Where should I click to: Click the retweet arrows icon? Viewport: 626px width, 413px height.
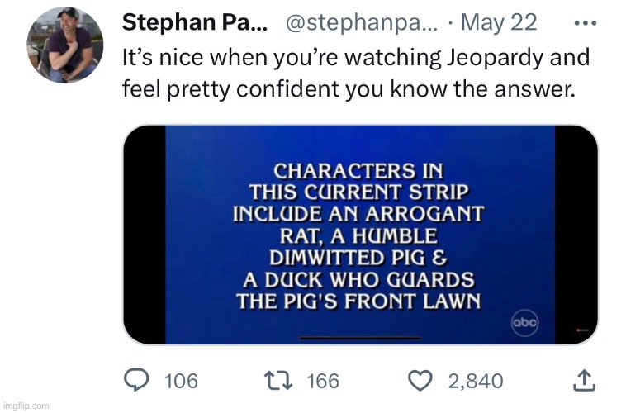[x=278, y=381]
